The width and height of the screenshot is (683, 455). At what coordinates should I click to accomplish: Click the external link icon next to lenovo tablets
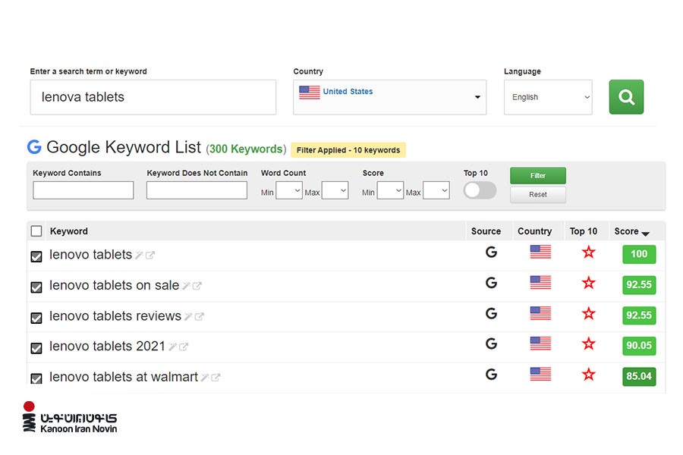pyautogui.click(x=150, y=256)
